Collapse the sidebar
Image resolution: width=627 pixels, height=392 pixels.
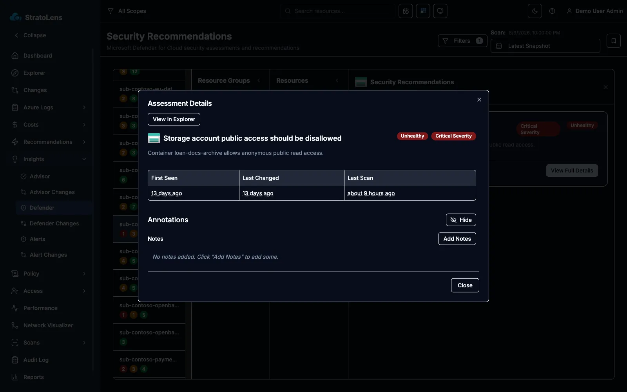[x=31, y=35]
